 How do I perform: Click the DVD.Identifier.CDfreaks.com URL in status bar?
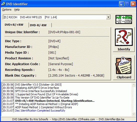[73, 119]
